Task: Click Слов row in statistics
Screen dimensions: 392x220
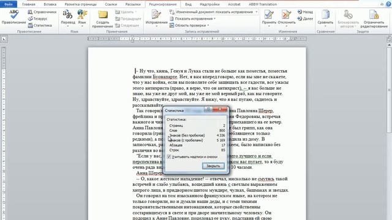Action: (197, 130)
